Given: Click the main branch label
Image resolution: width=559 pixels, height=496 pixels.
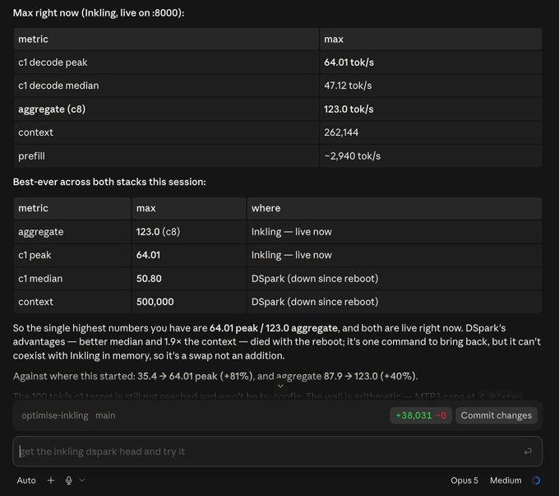Looking at the screenshot, I should tap(105, 415).
